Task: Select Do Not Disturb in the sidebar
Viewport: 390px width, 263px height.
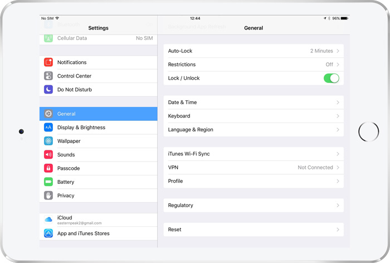Action: point(98,90)
